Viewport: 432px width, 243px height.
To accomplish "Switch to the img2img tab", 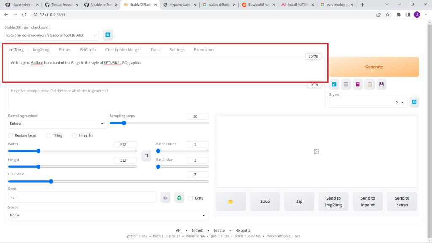I will 41,50.
